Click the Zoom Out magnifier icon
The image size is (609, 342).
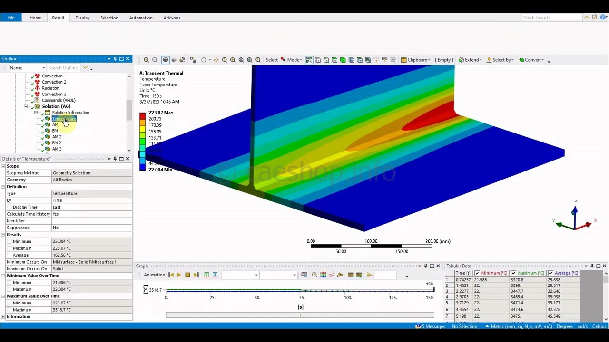[155, 60]
